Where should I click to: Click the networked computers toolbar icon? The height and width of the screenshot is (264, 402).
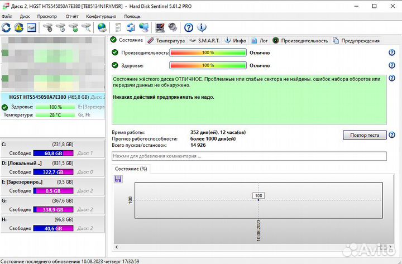pos(144,27)
